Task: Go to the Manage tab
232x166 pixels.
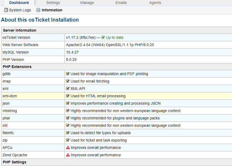Action: 87,3
